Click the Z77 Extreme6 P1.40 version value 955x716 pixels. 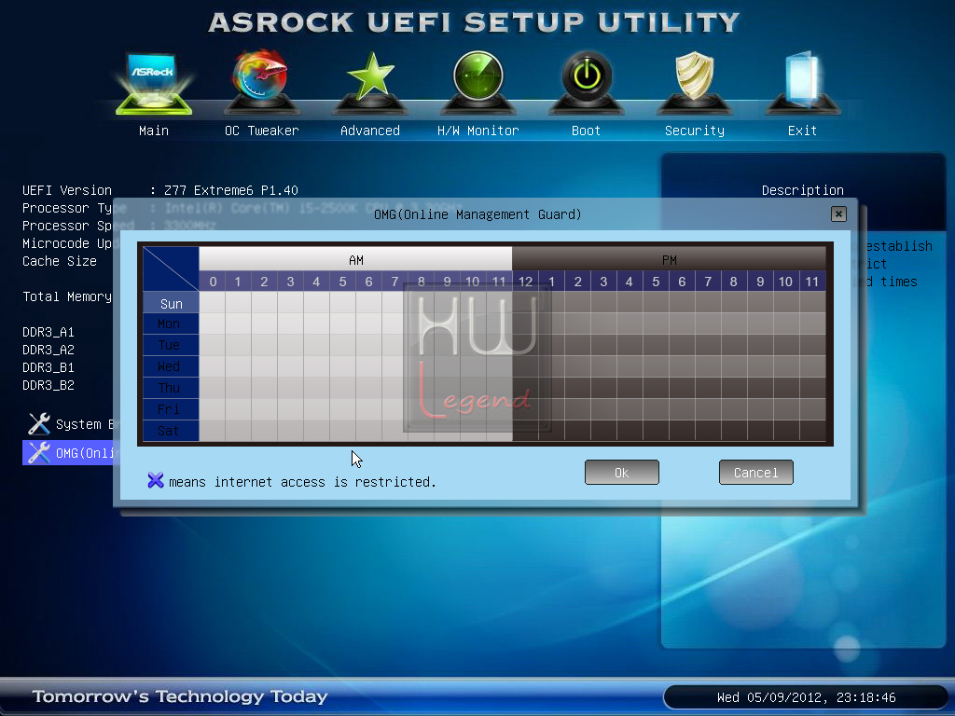[231, 190]
